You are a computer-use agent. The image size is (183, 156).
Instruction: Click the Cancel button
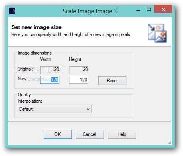coord(90,134)
